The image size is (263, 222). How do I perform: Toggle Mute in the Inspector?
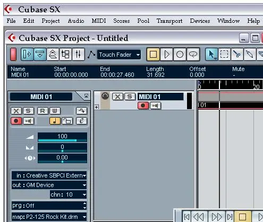(16, 111)
